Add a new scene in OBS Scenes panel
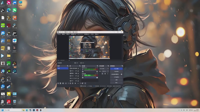 (x=58, y=83)
